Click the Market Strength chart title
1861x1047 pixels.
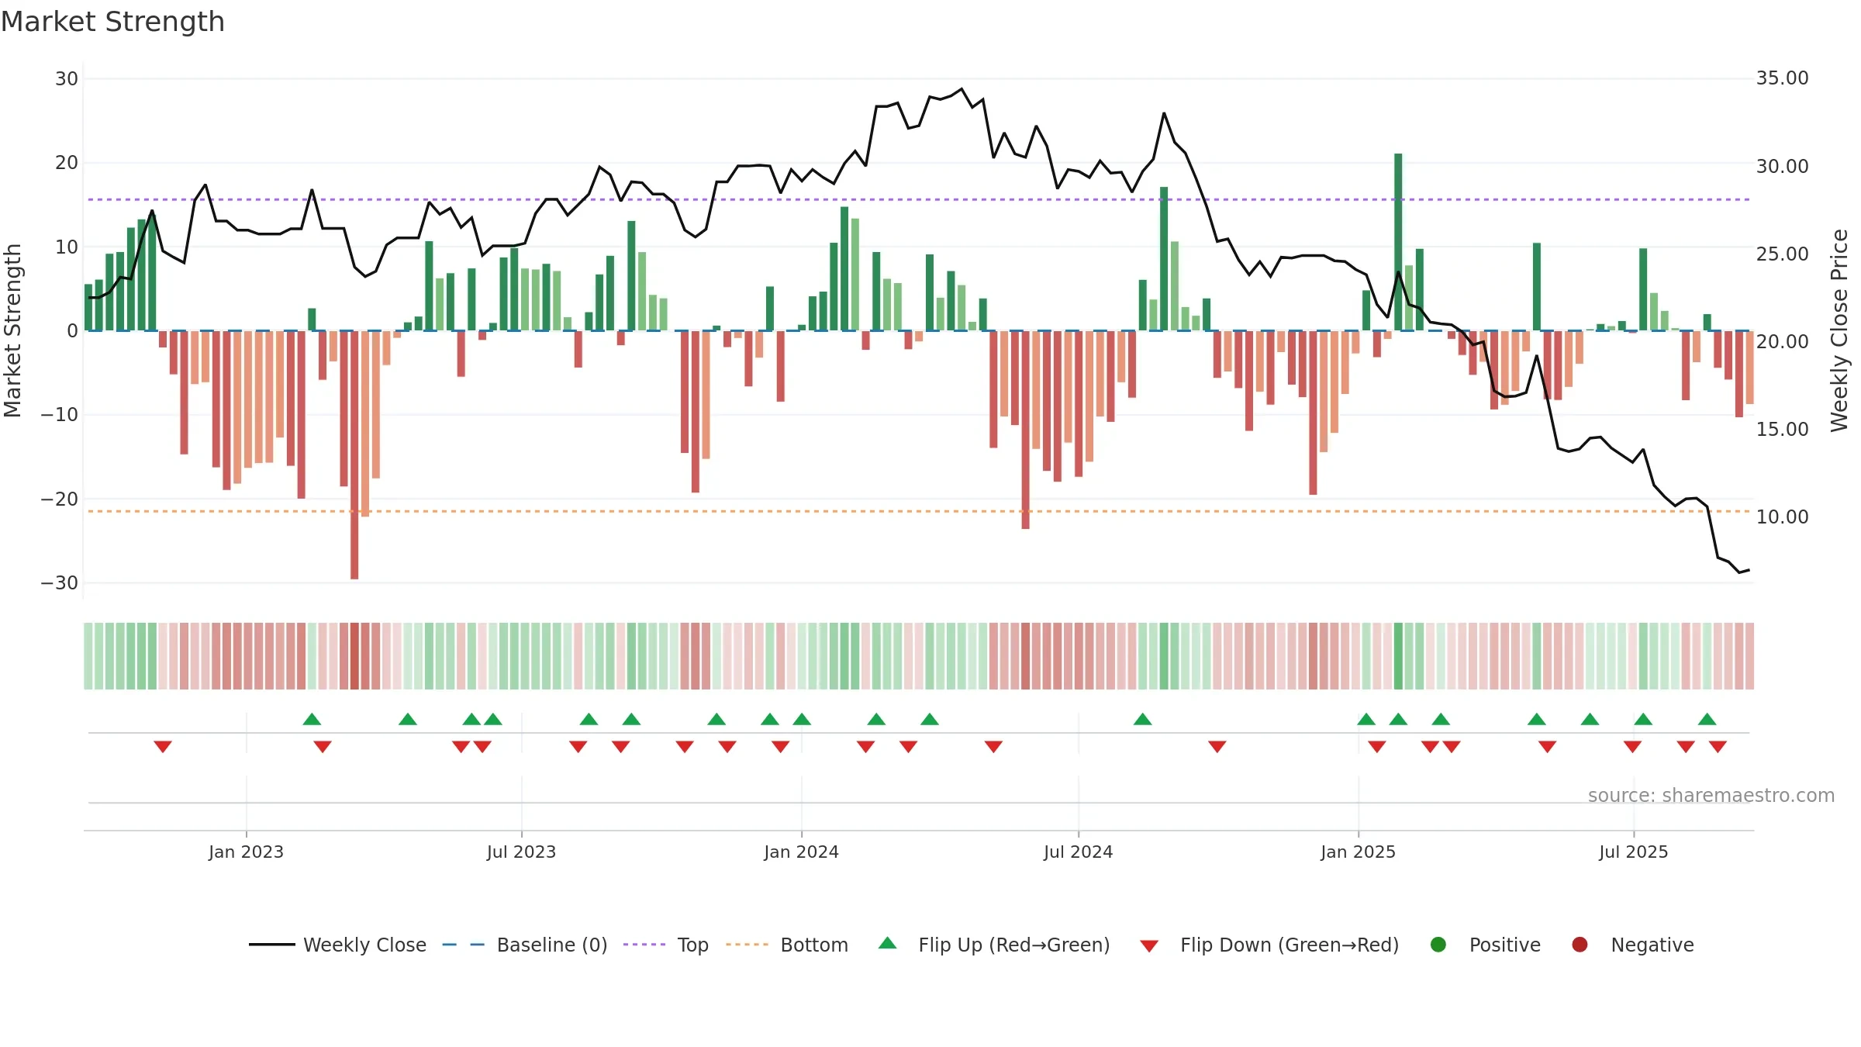pyautogui.click(x=112, y=22)
